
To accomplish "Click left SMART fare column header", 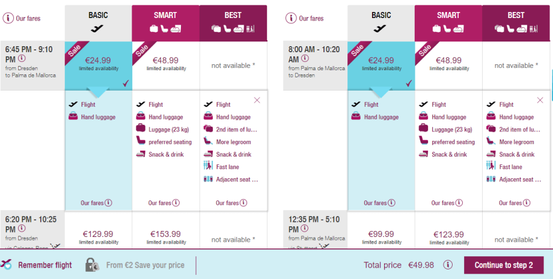I will (165, 21).
